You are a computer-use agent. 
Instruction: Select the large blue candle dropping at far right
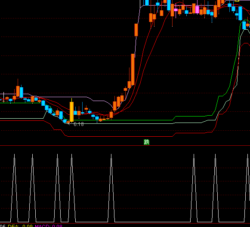[x=240, y=13]
